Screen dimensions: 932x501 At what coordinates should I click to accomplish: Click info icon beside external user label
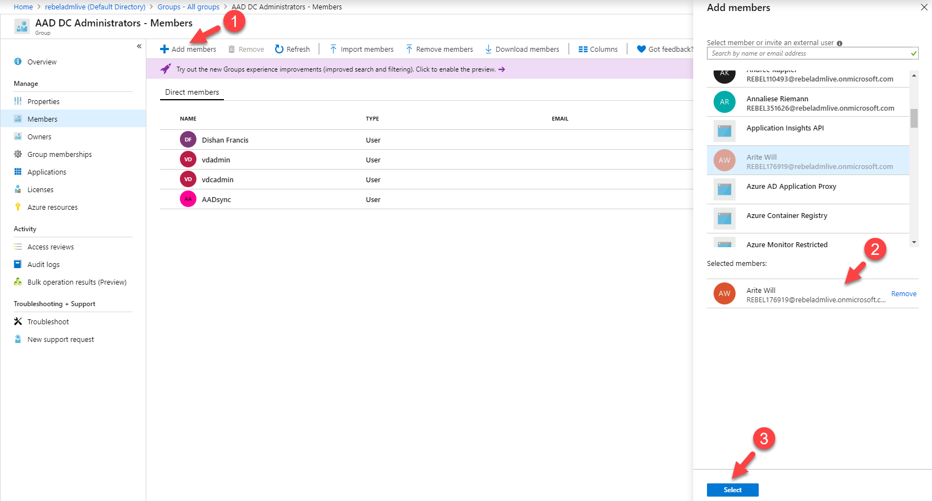(839, 43)
